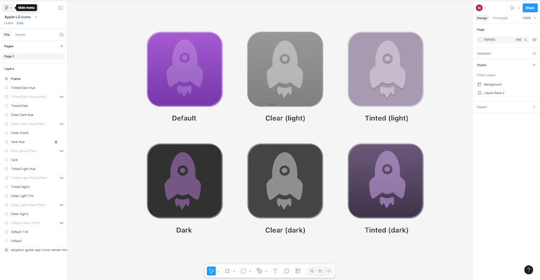
Task: Click the image icon of adoption-guide layer
Action: [6, 250]
